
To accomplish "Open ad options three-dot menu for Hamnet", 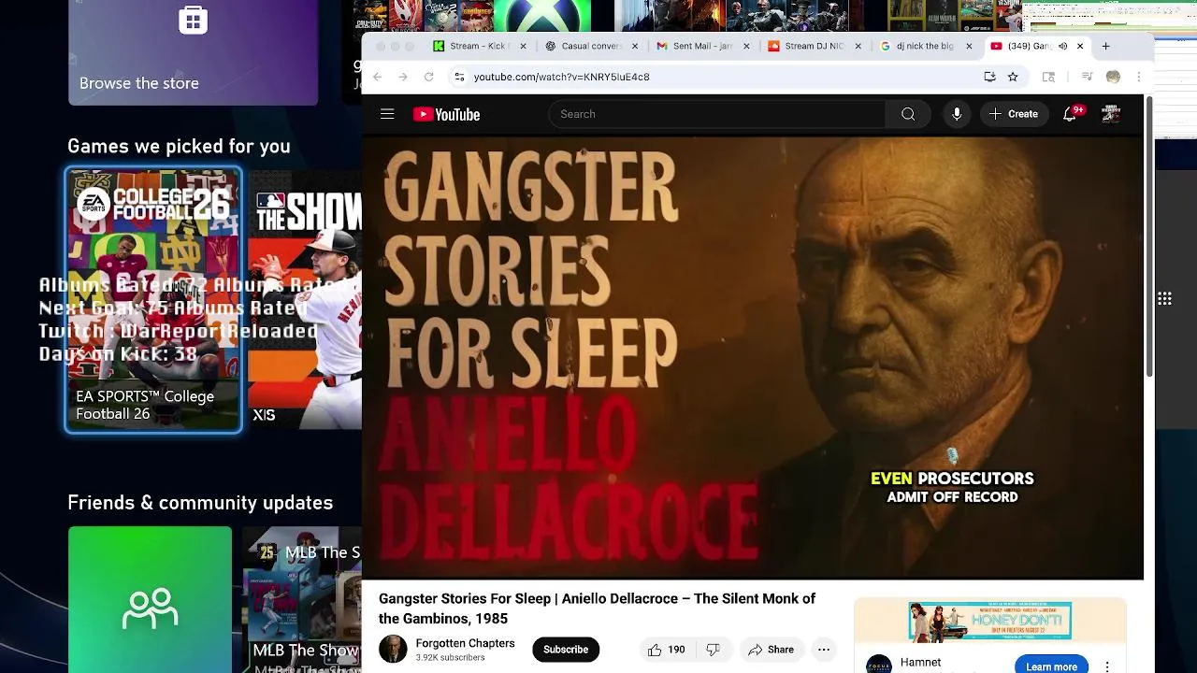I will 1107,666.
